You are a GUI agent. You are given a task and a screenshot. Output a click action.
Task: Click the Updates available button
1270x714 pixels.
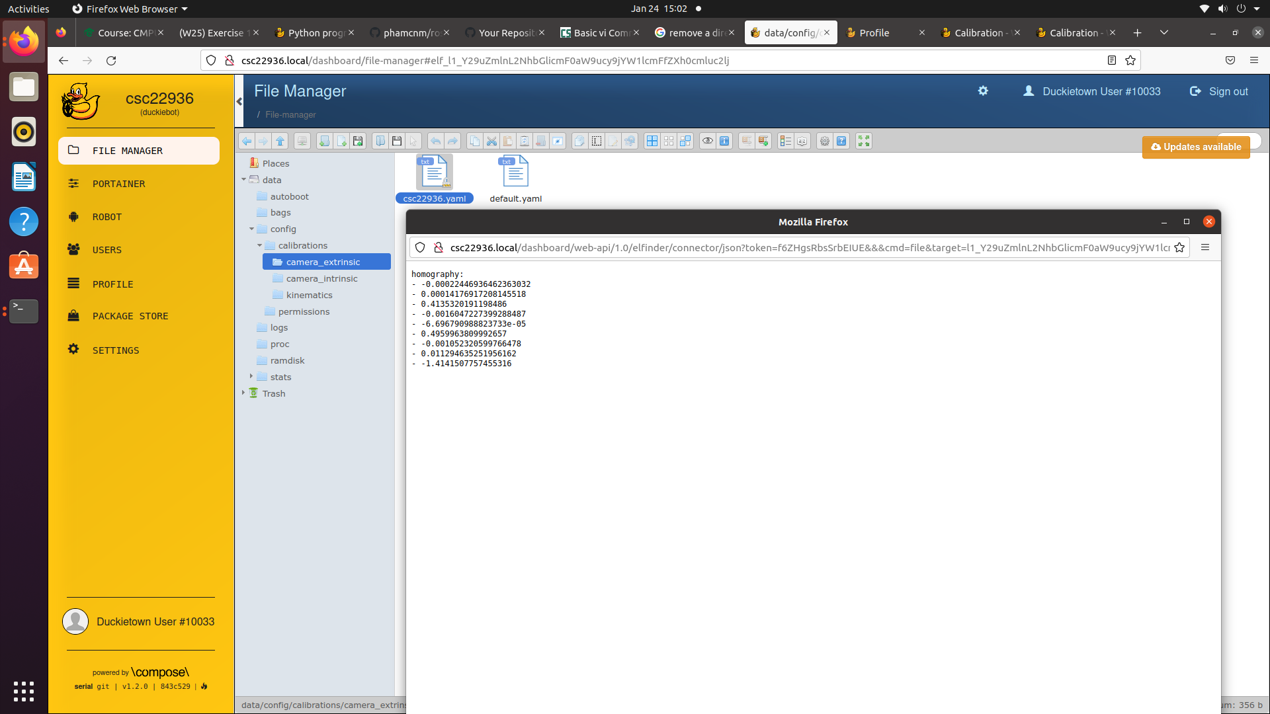[1195, 147]
